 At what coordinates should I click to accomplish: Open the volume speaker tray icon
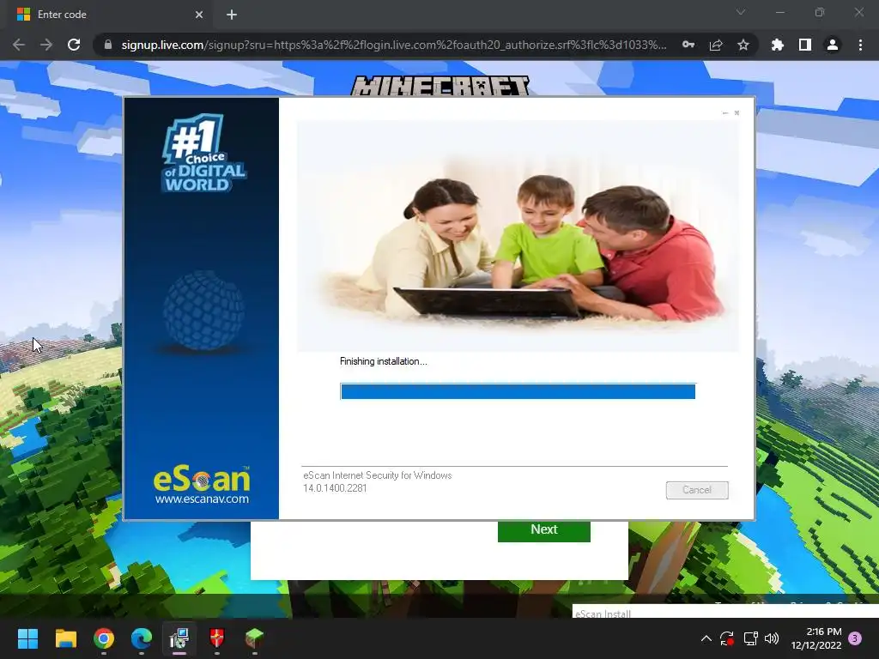[x=772, y=638]
